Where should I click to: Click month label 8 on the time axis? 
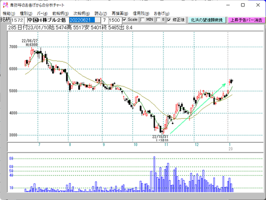(x=70, y=145)
